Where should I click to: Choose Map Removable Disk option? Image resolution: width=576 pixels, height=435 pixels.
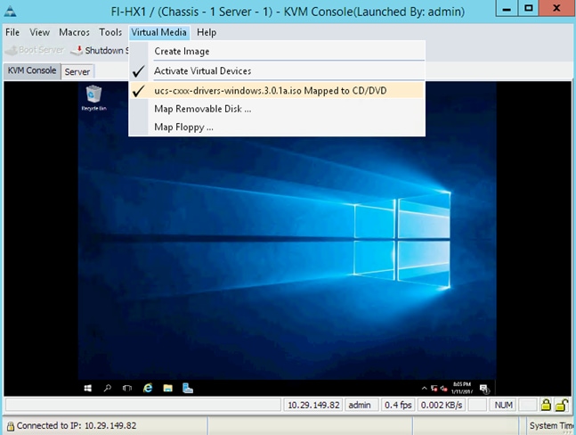277,109
